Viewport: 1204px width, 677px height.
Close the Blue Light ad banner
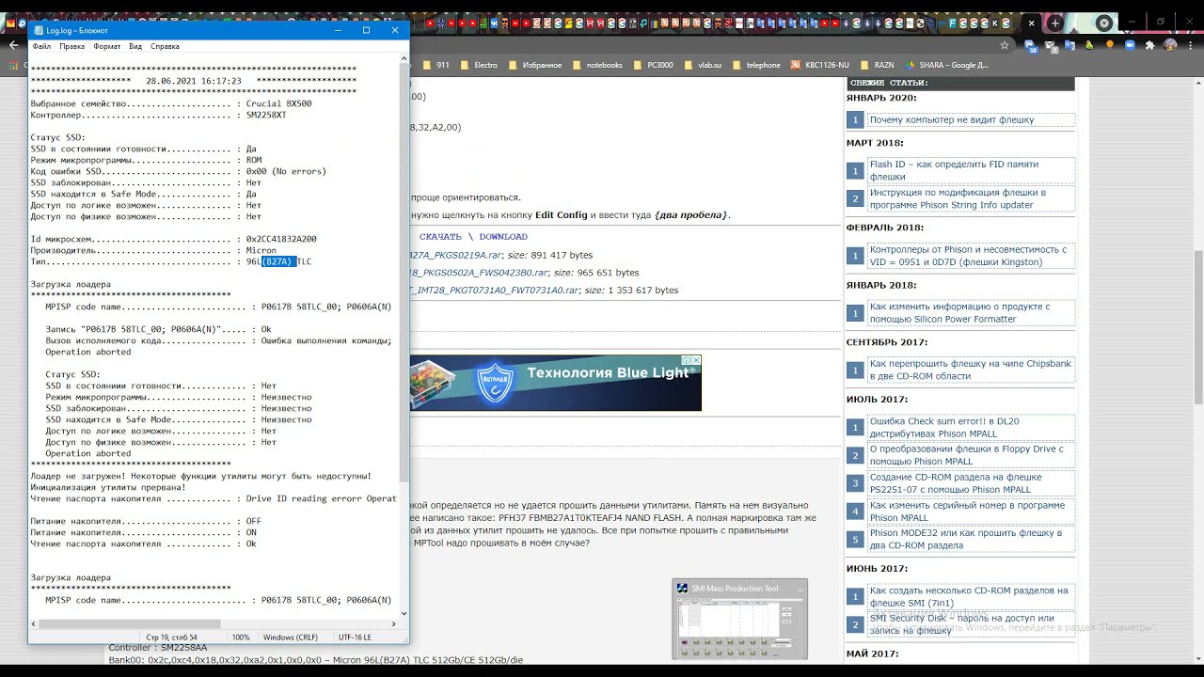tap(696, 360)
